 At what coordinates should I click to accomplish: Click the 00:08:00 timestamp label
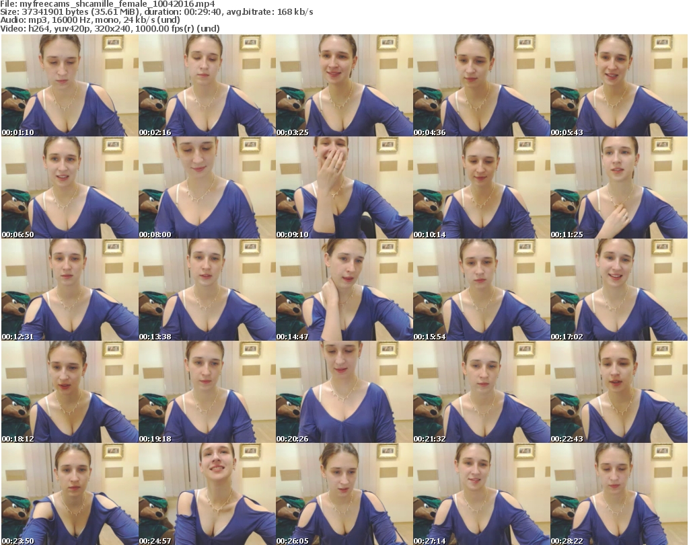[x=155, y=235]
